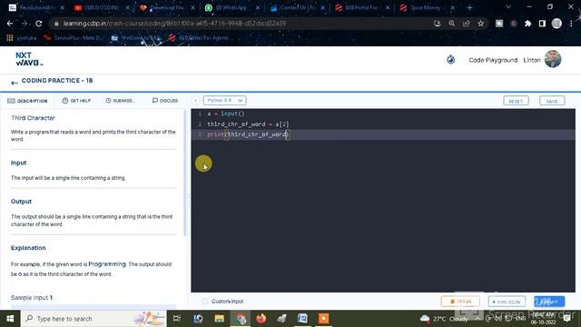Screen dimensions: 581x327
Task: Open the Python language dropdown
Action: point(224,101)
